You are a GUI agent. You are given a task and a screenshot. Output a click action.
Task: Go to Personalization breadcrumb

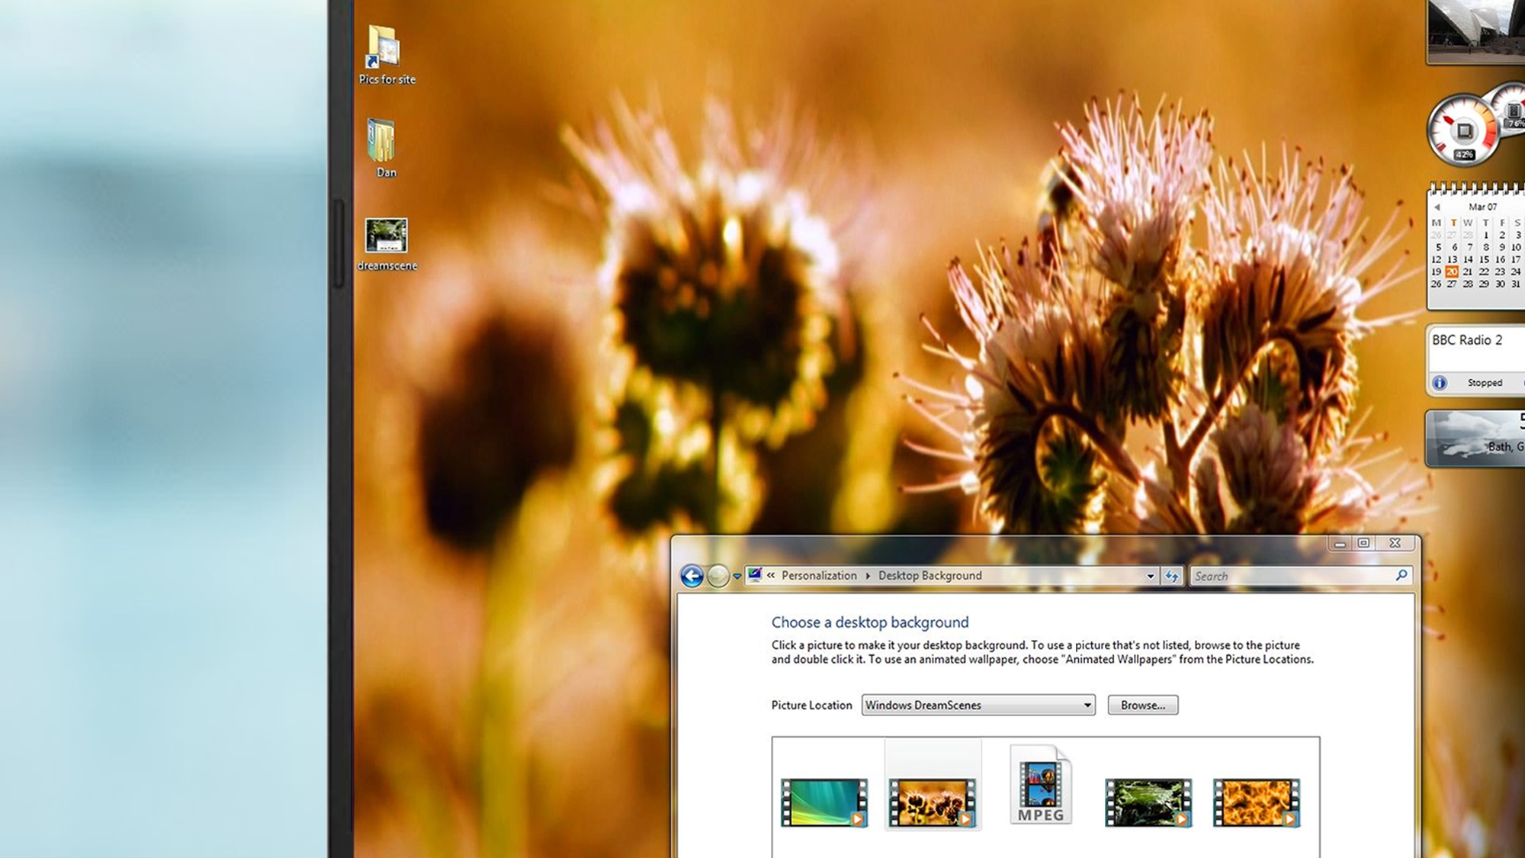tap(818, 576)
